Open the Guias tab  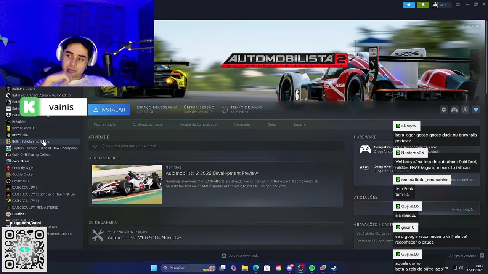[x=272, y=124]
